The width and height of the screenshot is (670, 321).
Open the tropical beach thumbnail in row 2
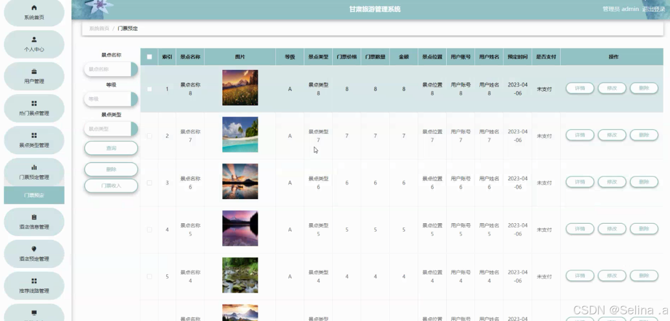(240, 135)
